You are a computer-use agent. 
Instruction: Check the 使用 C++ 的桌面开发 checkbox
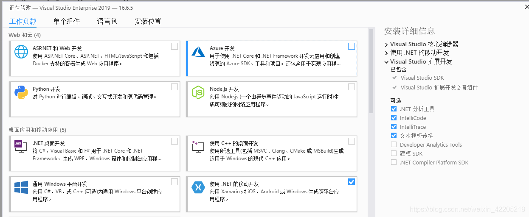(352, 141)
